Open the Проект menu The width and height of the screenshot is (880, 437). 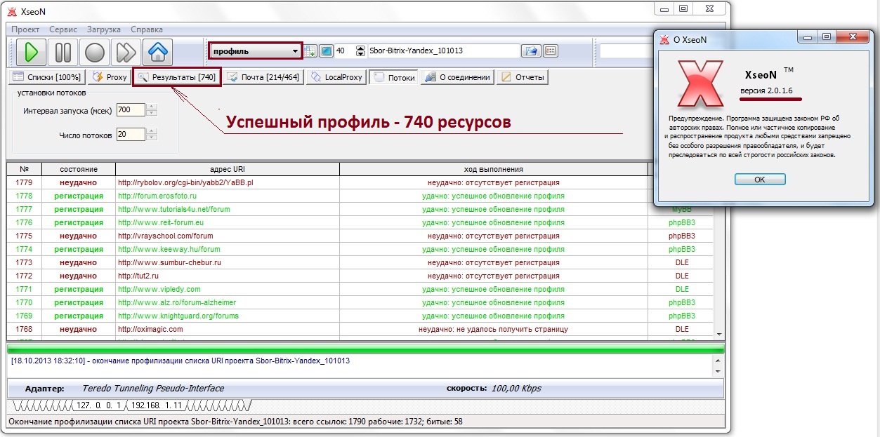click(x=25, y=29)
